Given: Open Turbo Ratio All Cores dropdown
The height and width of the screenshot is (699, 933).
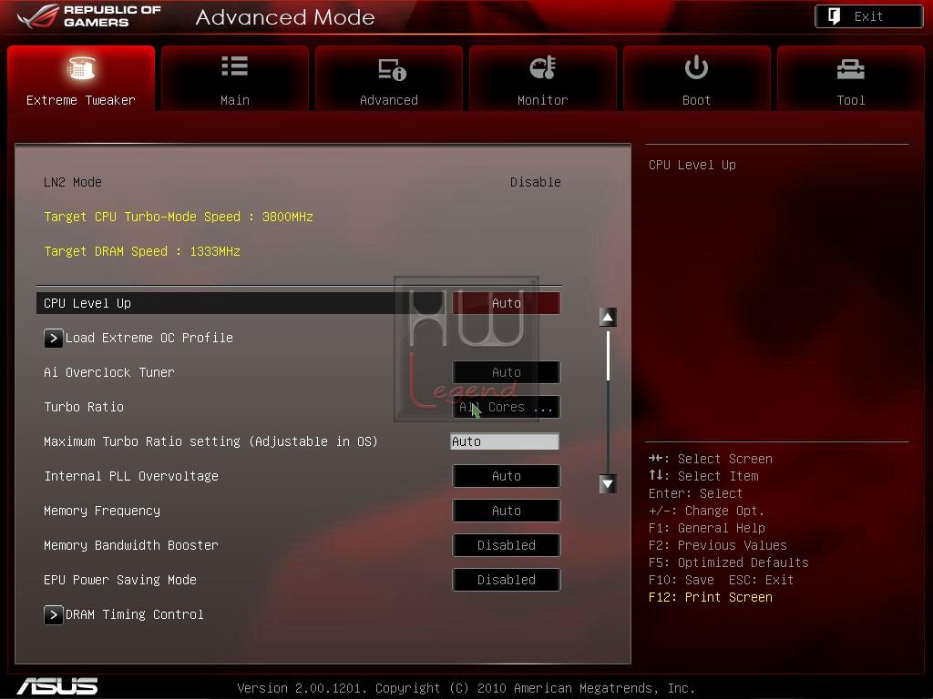Looking at the screenshot, I should click(x=507, y=407).
